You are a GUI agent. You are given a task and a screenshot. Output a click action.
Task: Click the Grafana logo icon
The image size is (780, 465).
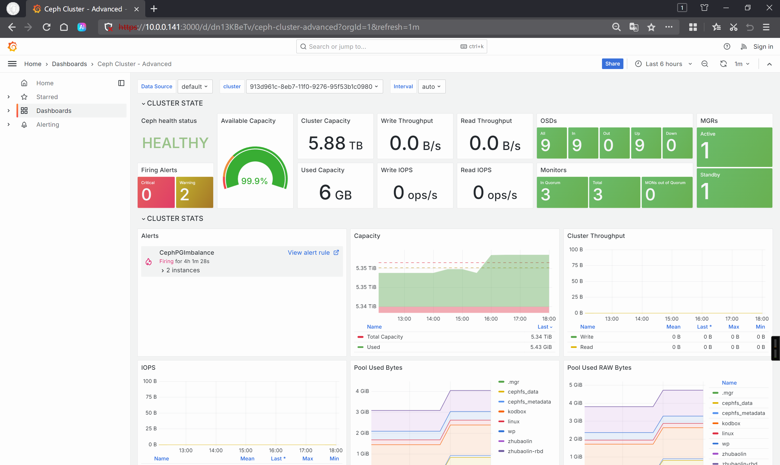[12, 46]
